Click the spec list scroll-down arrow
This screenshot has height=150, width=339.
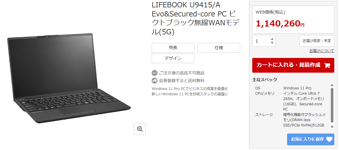click(x=332, y=126)
